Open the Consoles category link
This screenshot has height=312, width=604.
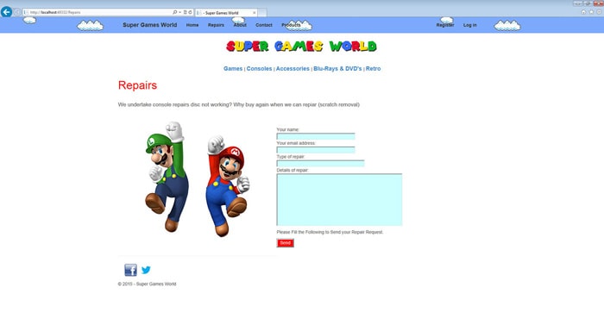pyautogui.click(x=259, y=68)
